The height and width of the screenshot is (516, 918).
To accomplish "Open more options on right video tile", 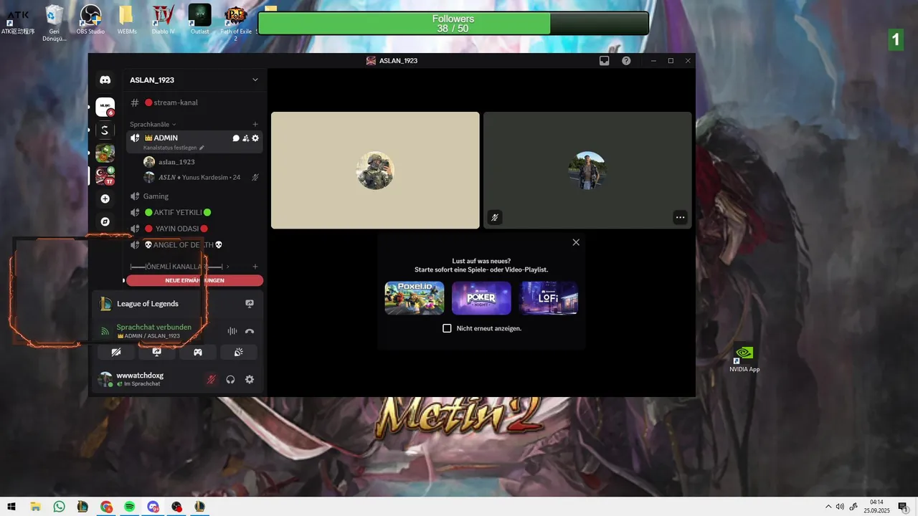I will [x=680, y=217].
